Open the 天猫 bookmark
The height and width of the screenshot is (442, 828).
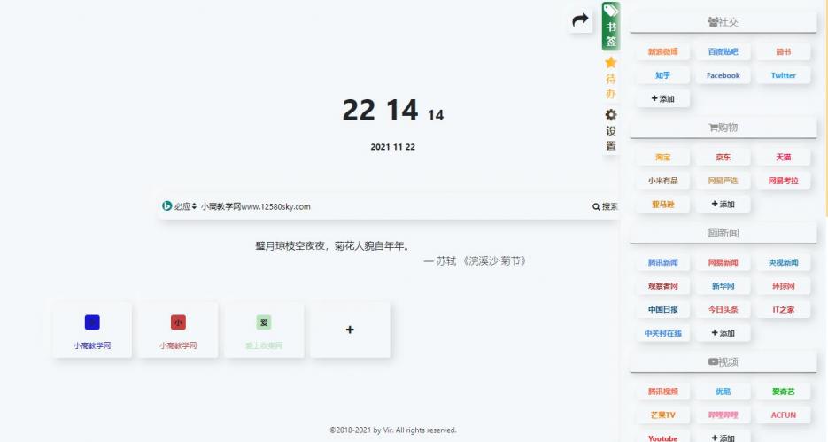(x=783, y=158)
